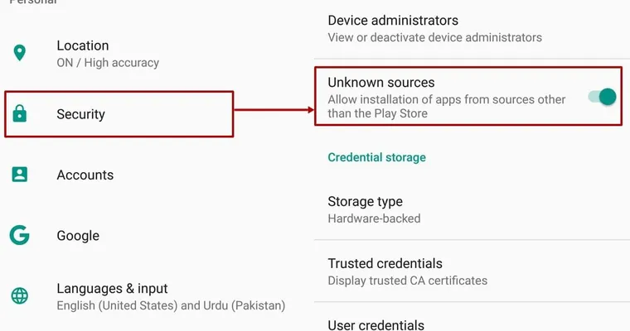Tap 'Display trusted CA certificates' description
Screen dimensions: 630x331
tap(407, 281)
